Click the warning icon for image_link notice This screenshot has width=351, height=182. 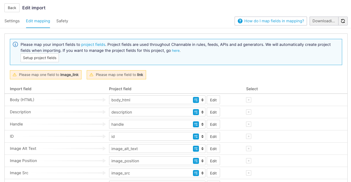pos(15,75)
